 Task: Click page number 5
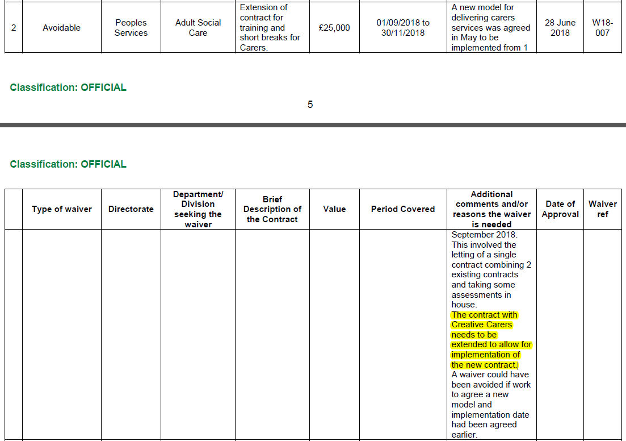(x=310, y=105)
